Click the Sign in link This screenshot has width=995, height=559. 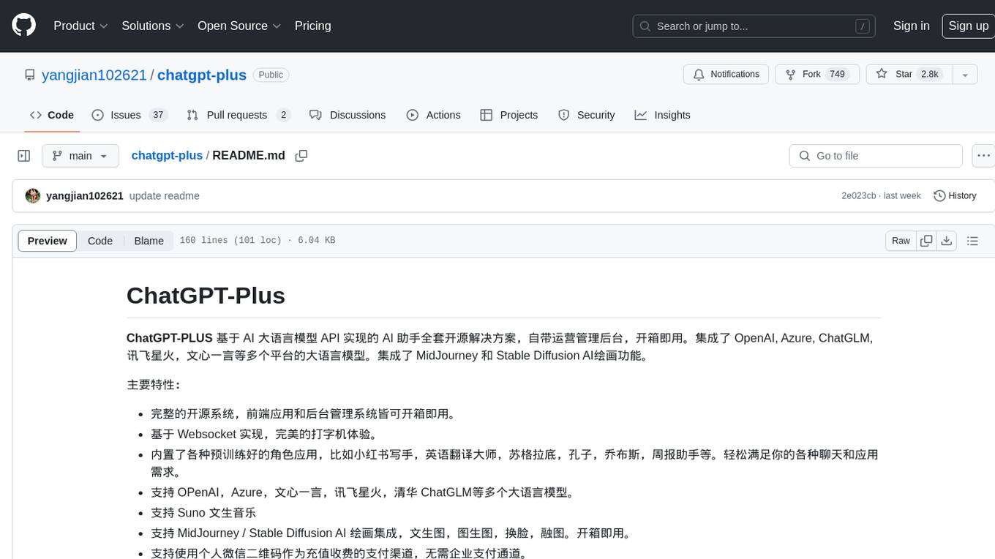pyautogui.click(x=911, y=26)
